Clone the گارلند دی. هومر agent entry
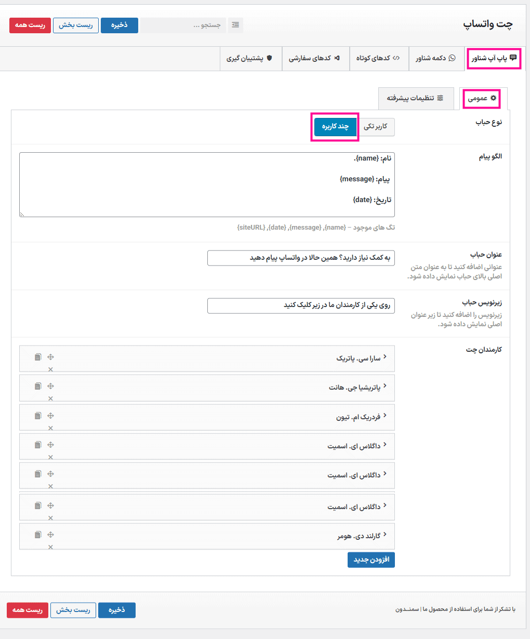Image resolution: width=530 pixels, height=639 pixels. click(x=38, y=535)
